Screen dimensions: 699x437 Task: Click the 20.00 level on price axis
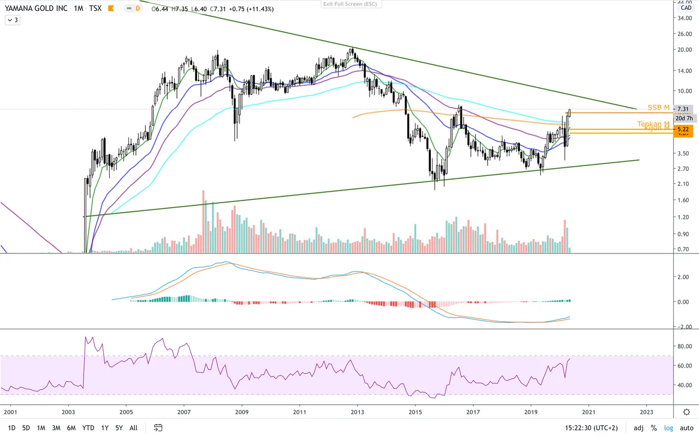point(685,50)
